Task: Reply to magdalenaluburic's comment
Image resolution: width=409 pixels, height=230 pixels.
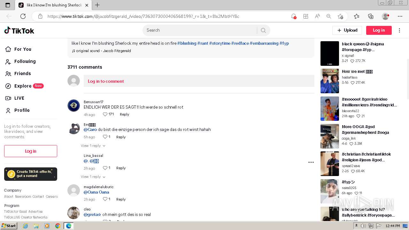Action: (x=121, y=199)
